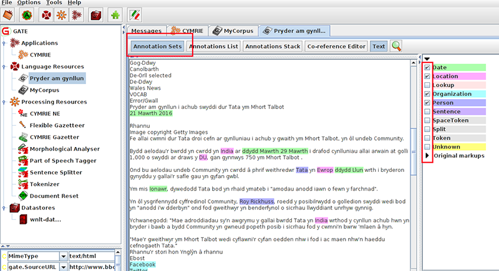Switch to the CYMRIE tab
Viewport: 499px width, 271px height.
click(x=188, y=31)
